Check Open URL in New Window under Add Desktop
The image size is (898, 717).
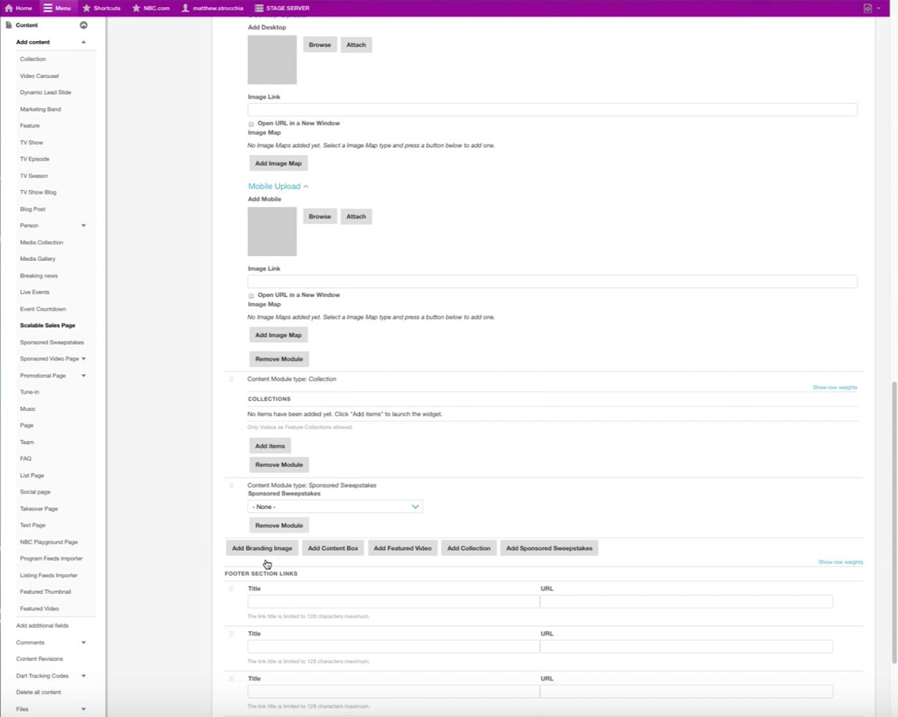pos(251,124)
